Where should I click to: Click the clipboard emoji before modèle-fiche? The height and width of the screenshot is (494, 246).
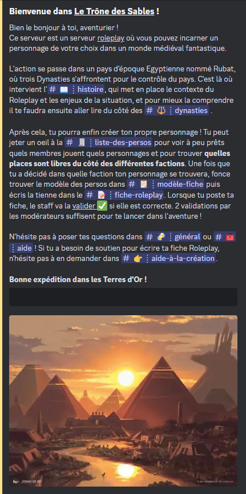click(144, 184)
